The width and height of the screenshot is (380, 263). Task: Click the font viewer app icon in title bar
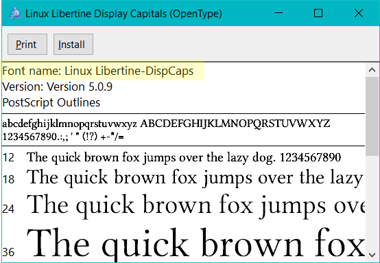(x=14, y=13)
